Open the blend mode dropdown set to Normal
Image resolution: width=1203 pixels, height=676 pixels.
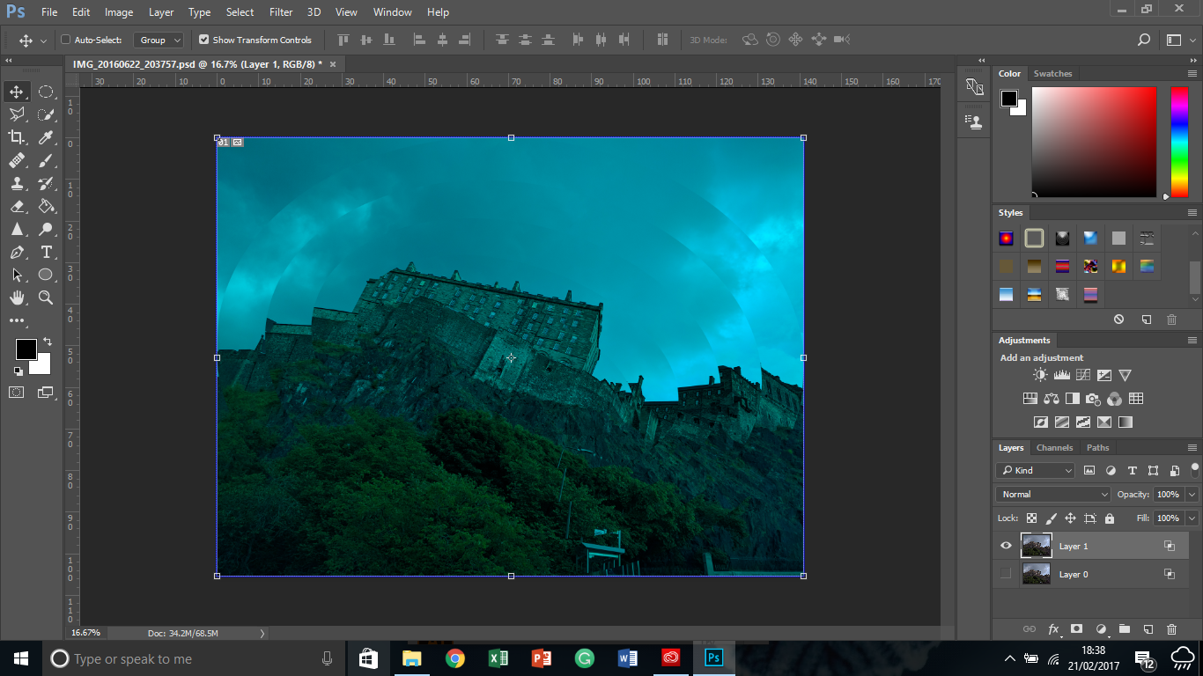click(x=1052, y=494)
